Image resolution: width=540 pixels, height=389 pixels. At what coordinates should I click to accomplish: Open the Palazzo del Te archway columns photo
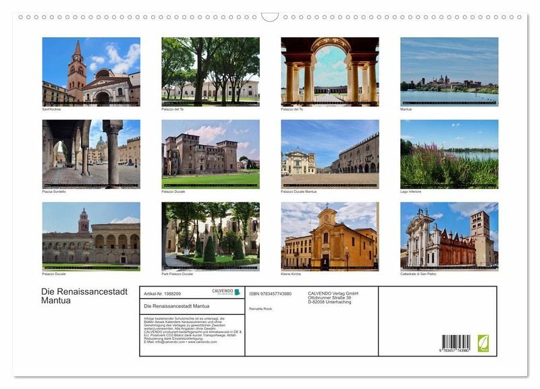pos(329,71)
